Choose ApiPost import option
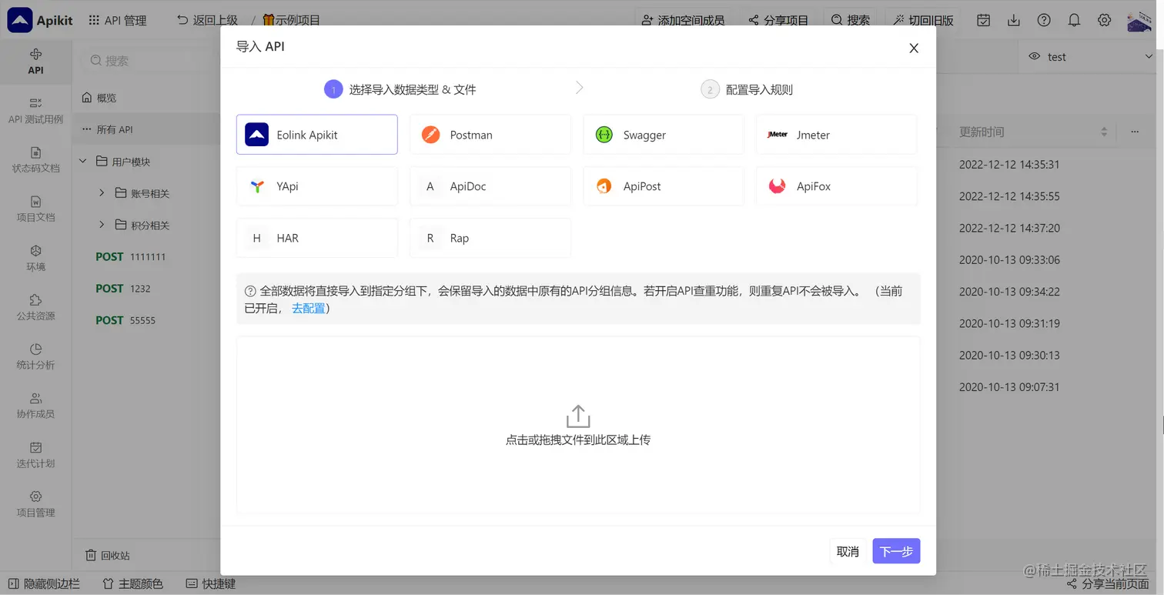This screenshot has height=595, width=1164. pyautogui.click(x=663, y=186)
